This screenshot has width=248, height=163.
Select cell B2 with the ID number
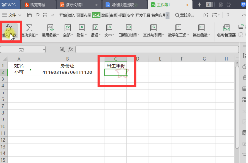pyautogui.click(x=67, y=72)
